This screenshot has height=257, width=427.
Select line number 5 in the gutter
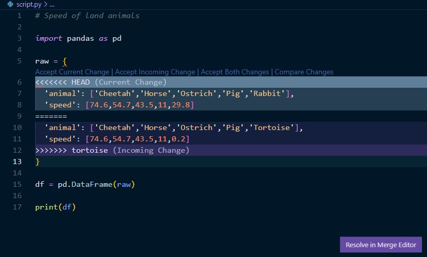(20, 61)
